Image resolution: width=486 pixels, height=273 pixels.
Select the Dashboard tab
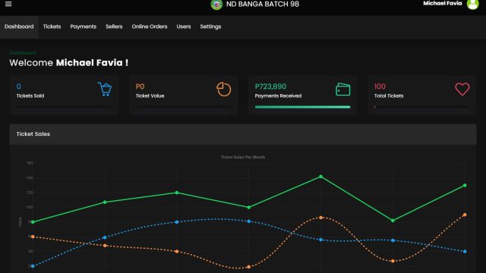(19, 27)
